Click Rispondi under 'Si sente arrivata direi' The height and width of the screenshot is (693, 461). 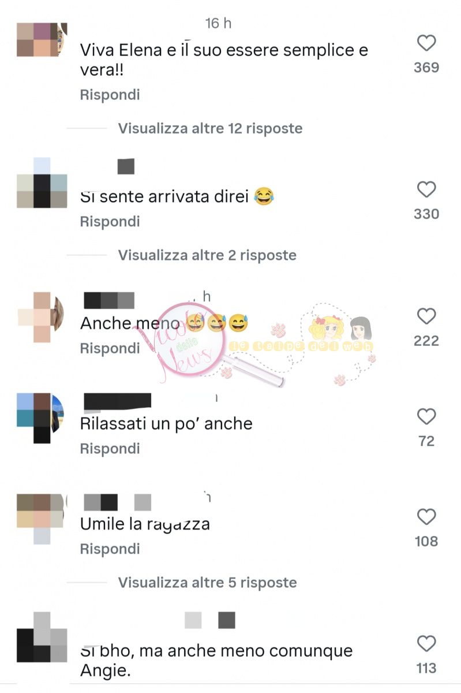(110, 222)
